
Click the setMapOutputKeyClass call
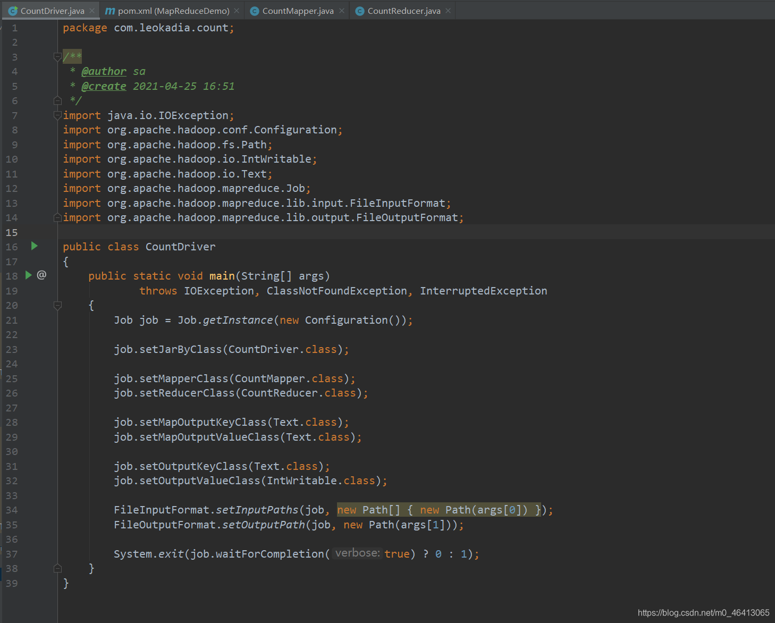pos(203,422)
